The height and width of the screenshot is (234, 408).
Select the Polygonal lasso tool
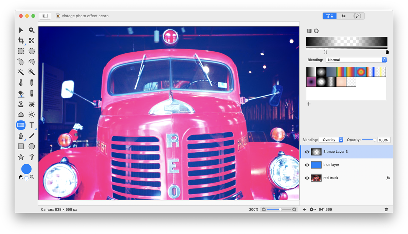point(32,62)
